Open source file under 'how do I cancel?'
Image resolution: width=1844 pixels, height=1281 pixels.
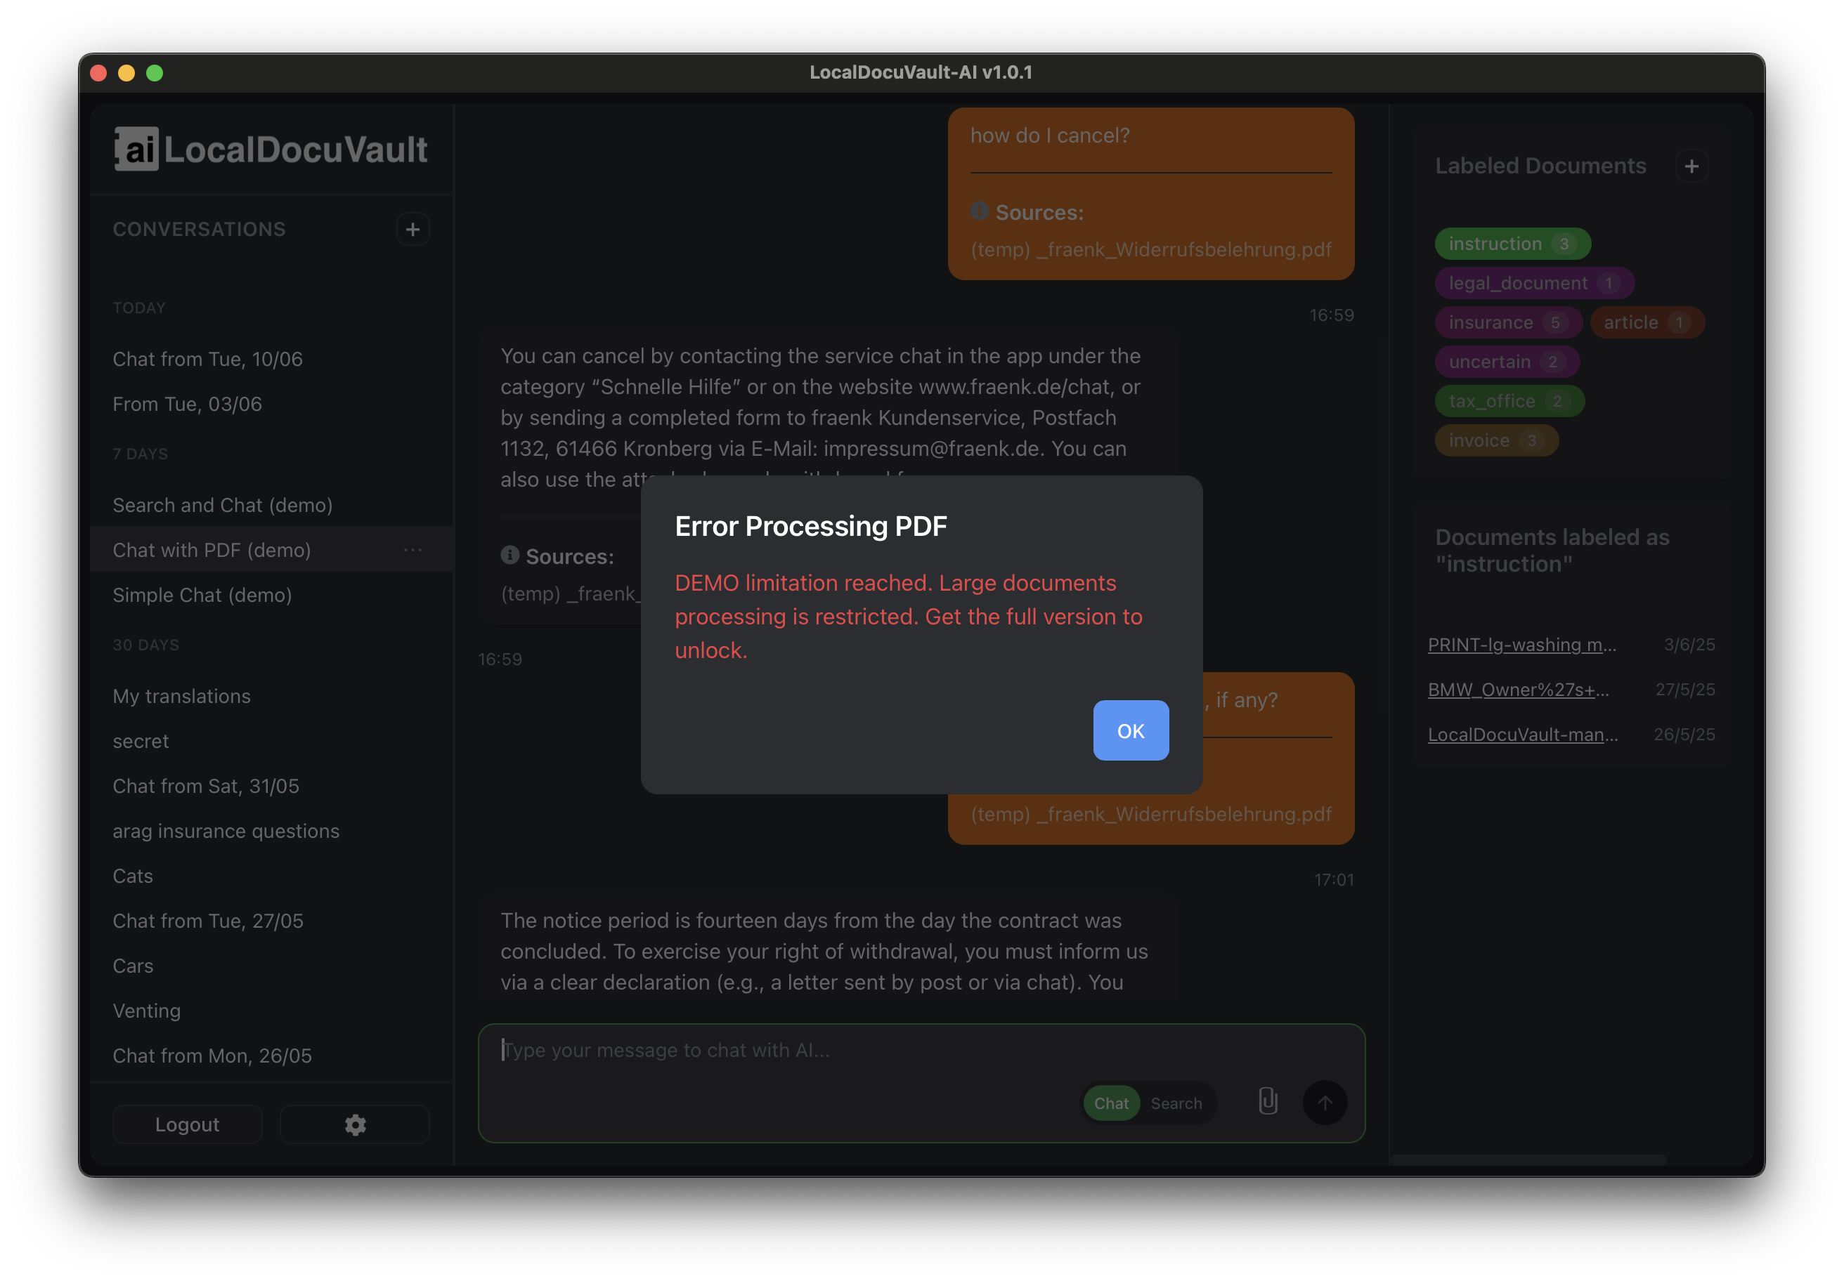(x=1151, y=249)
